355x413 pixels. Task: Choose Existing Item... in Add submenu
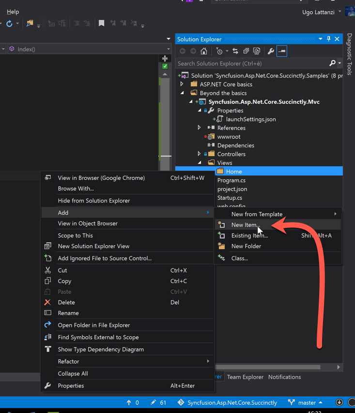point(278,236)
